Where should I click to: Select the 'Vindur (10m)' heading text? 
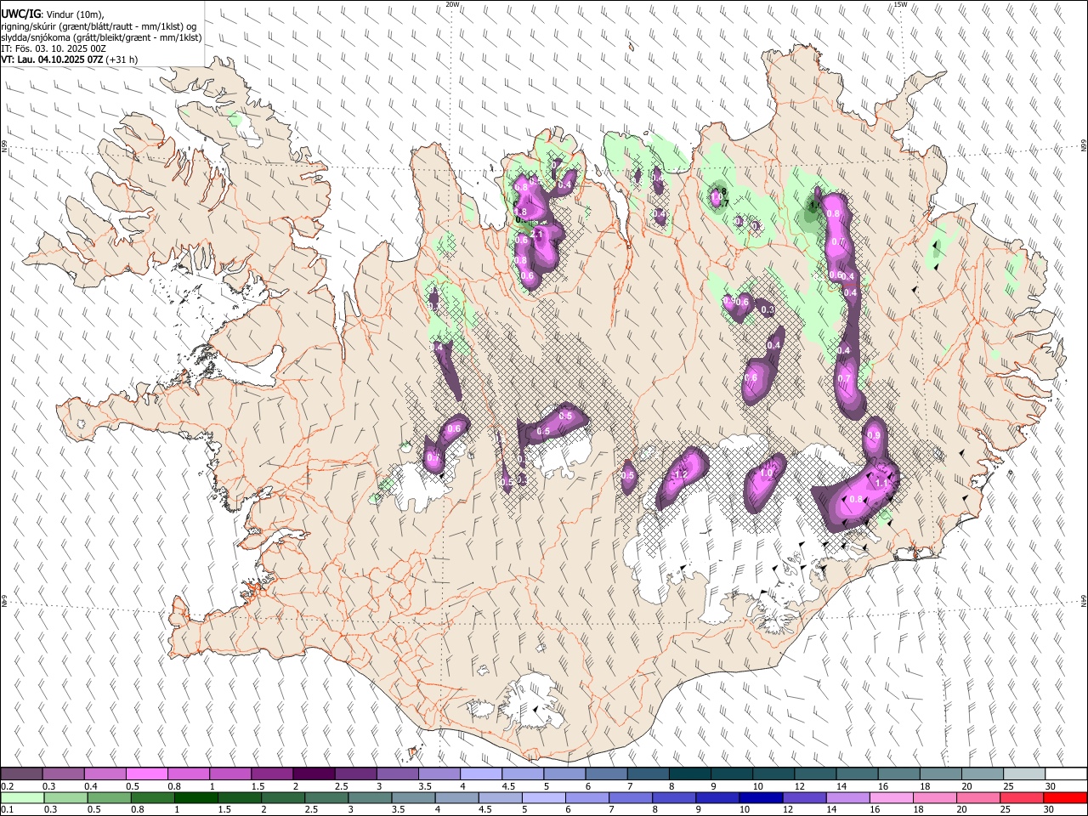75,14
